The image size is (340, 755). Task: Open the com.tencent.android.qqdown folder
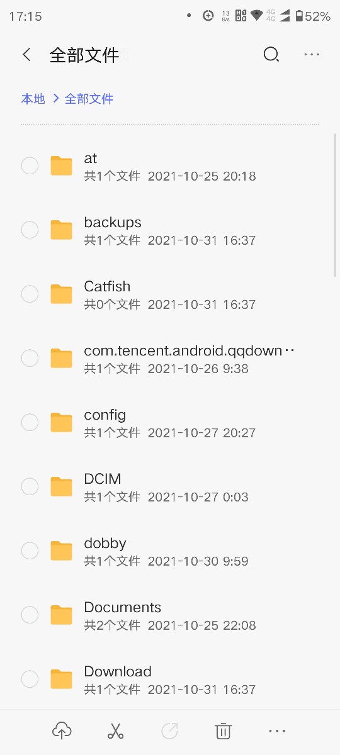170,358
